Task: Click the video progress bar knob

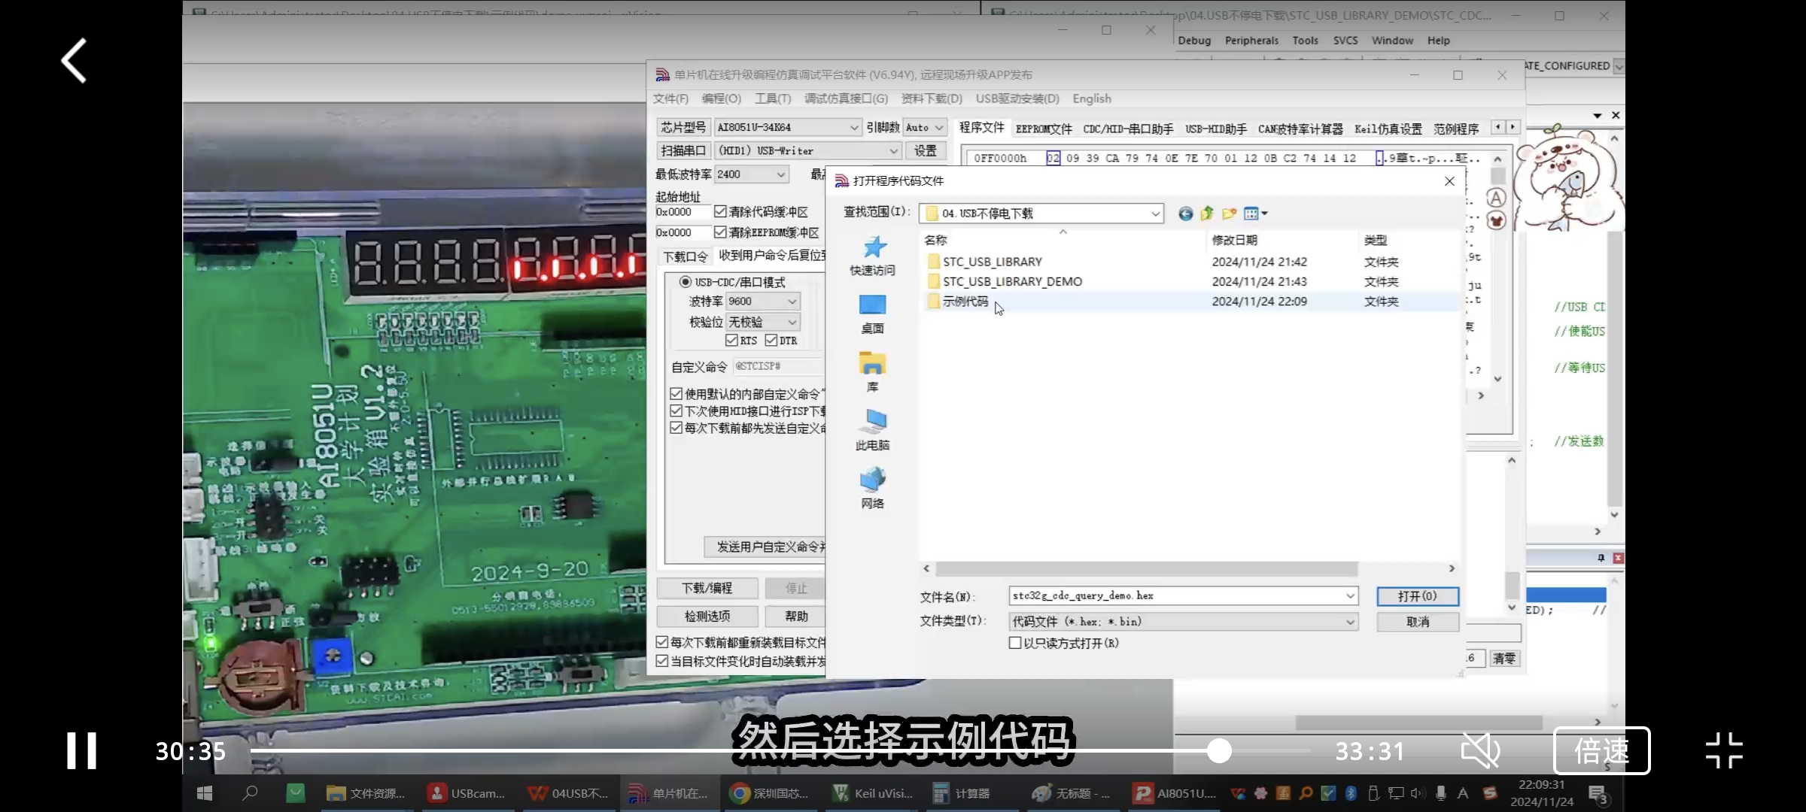Action: click(x=1219, y=750)
